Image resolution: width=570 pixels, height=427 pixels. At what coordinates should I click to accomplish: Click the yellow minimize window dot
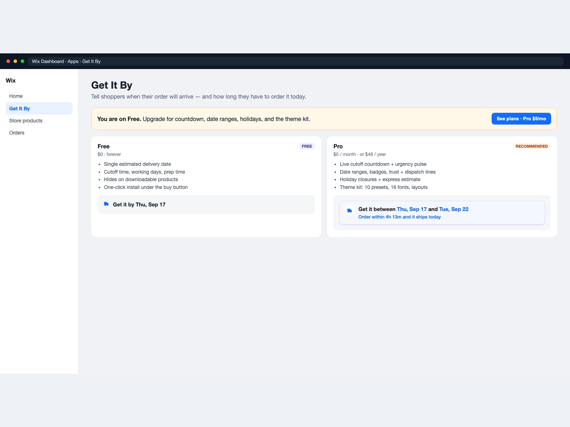pos(15,61)
